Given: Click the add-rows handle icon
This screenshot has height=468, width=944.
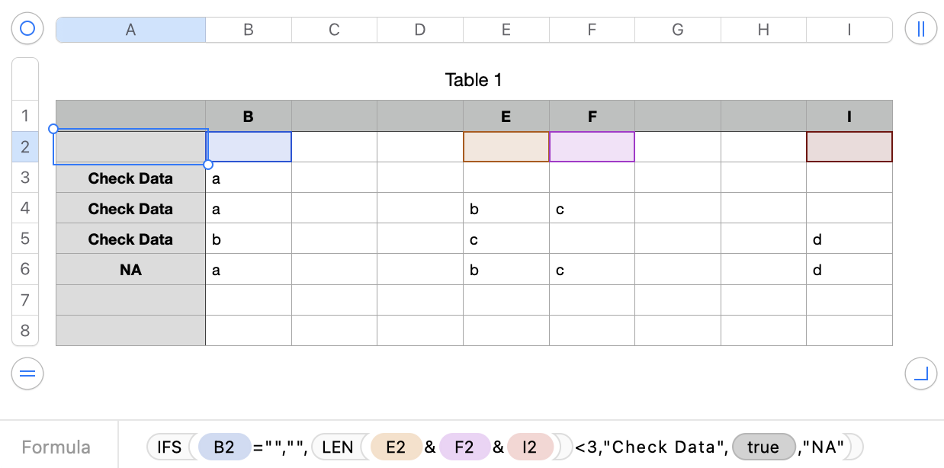Looking at the screenshot, I should pos(27,374).
